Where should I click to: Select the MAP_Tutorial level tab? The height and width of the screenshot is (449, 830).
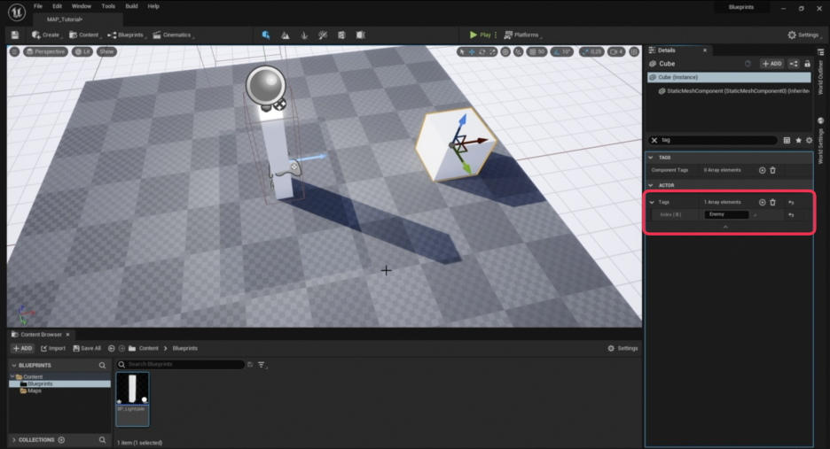[65, 19]
